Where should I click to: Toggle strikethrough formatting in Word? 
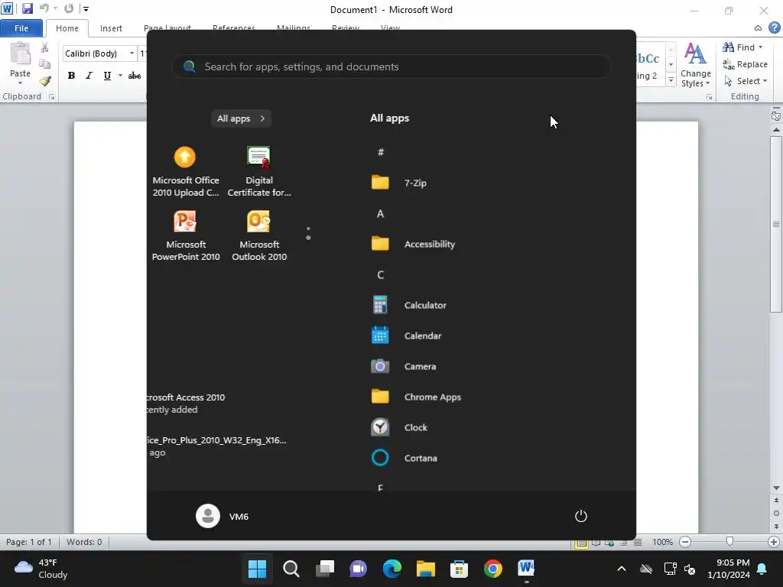tap(135, 76)
